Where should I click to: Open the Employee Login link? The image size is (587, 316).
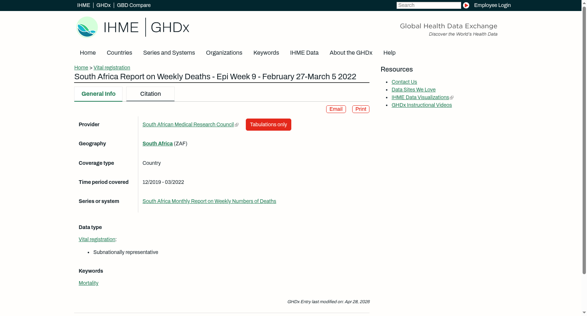point(492,5)
